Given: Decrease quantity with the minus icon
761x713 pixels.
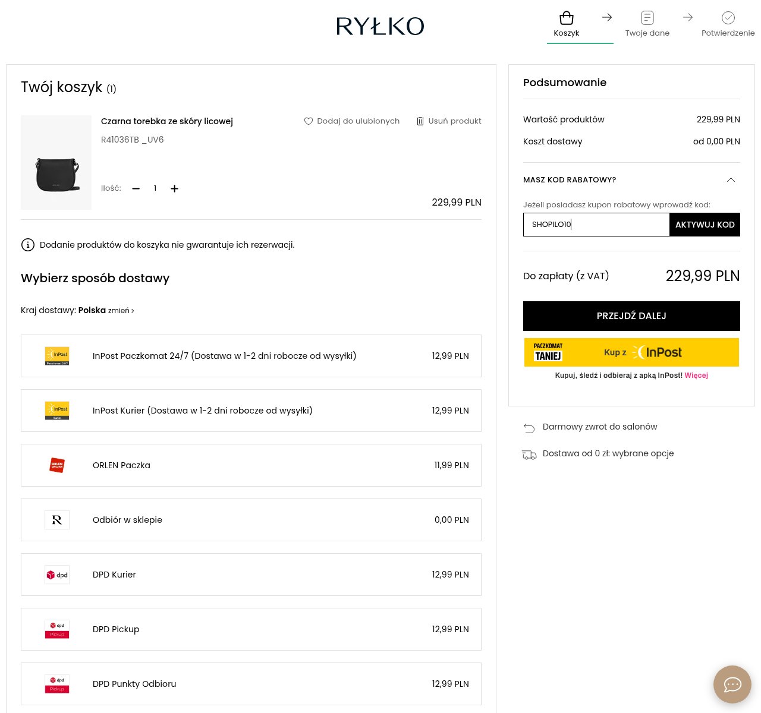Looking at the screenshot, I should click(136, 188).
